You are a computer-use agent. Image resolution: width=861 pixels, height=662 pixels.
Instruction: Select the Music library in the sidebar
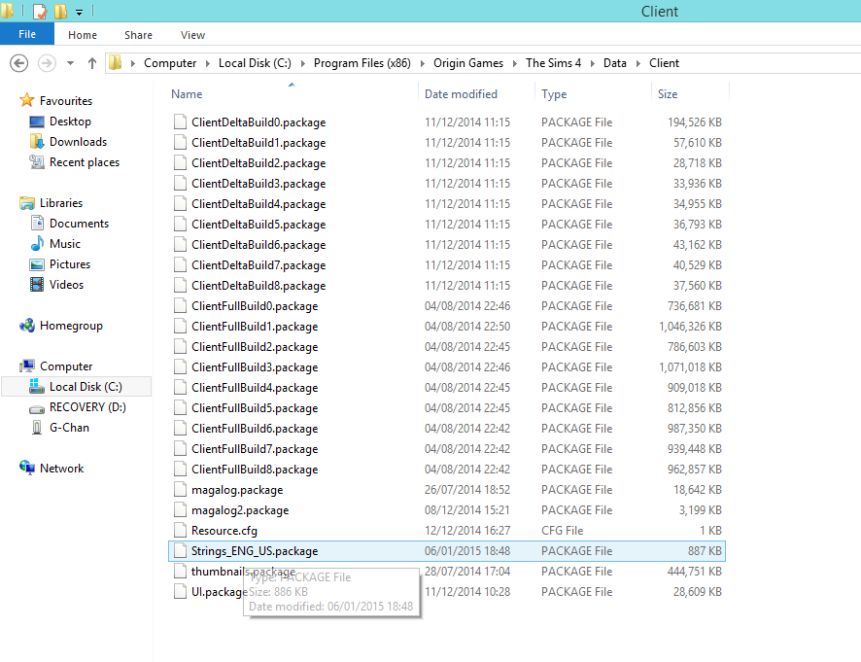[x=64, y=243]
